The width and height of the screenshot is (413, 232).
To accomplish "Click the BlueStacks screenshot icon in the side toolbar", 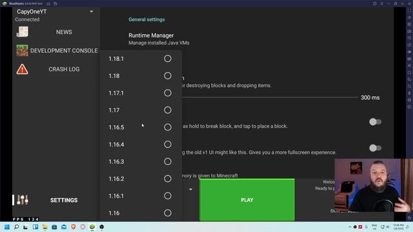I will 409,65.
